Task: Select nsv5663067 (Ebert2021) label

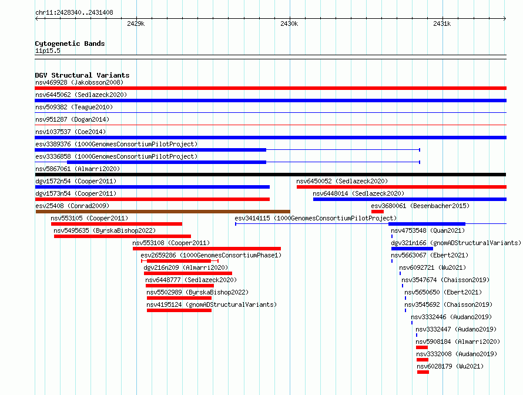Action: click(x=430, y=255)
